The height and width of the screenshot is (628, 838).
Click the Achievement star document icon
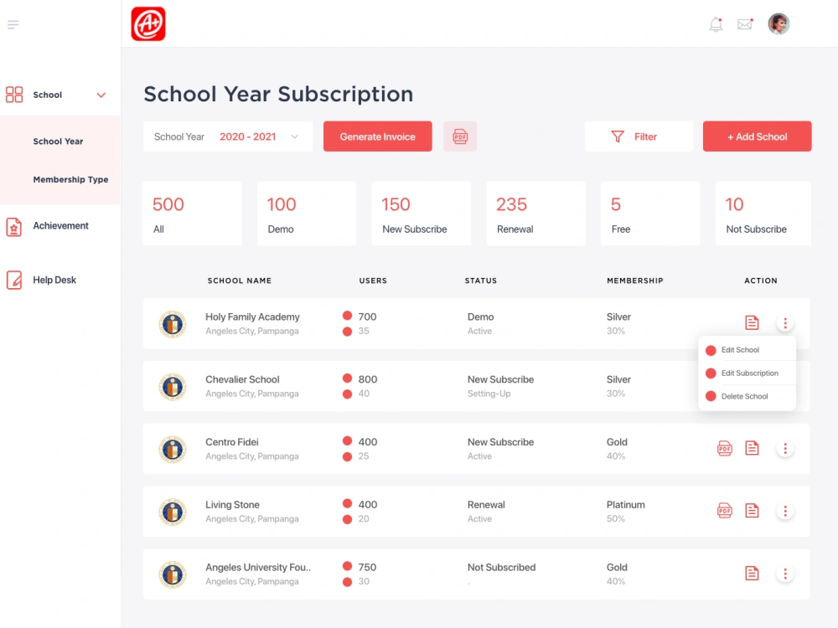(x=14, y=227)
